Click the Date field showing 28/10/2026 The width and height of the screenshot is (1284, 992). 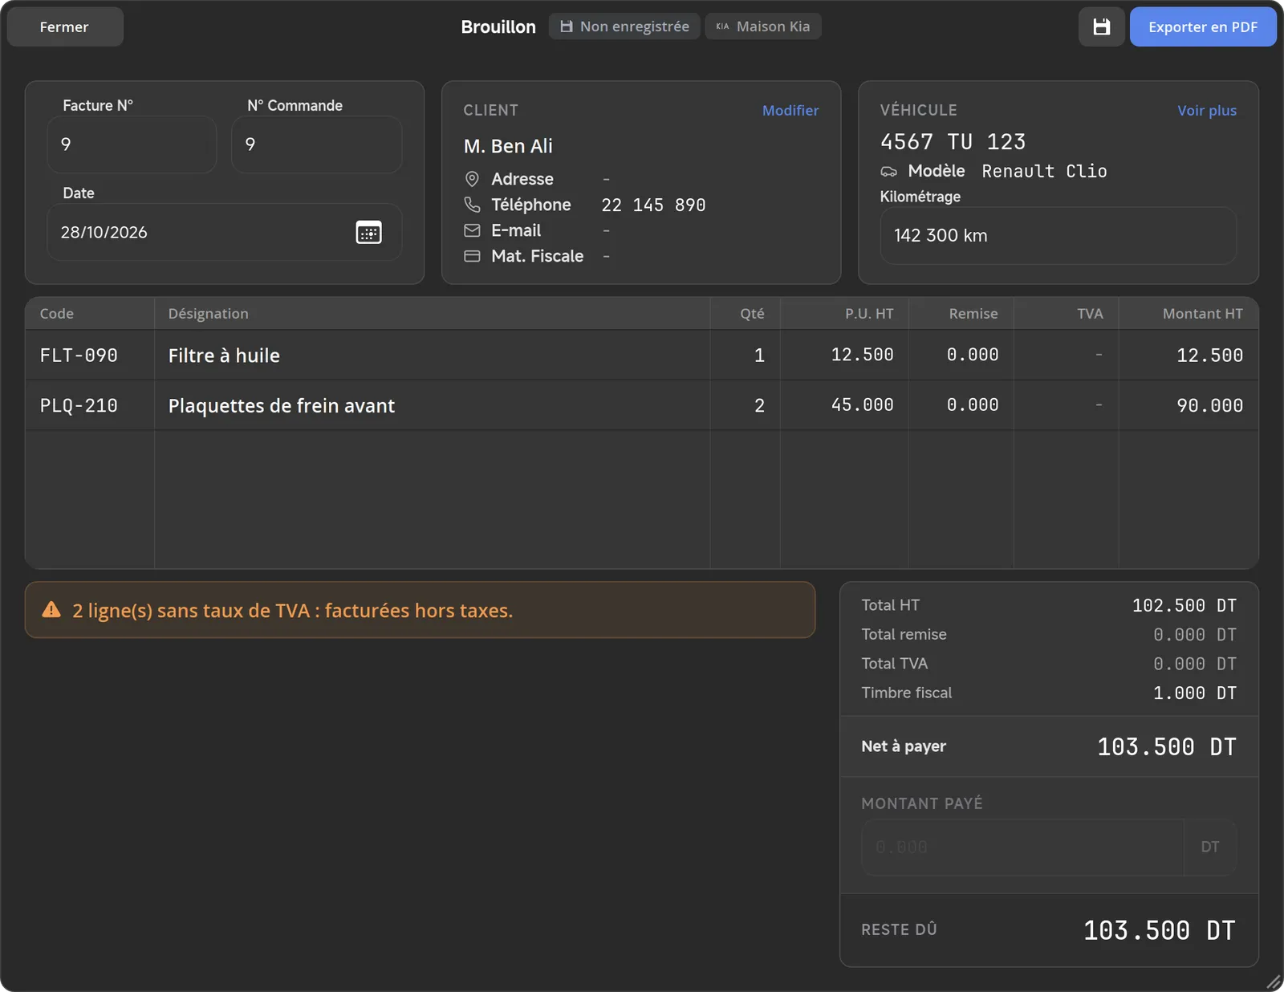(x=225, y=232)
